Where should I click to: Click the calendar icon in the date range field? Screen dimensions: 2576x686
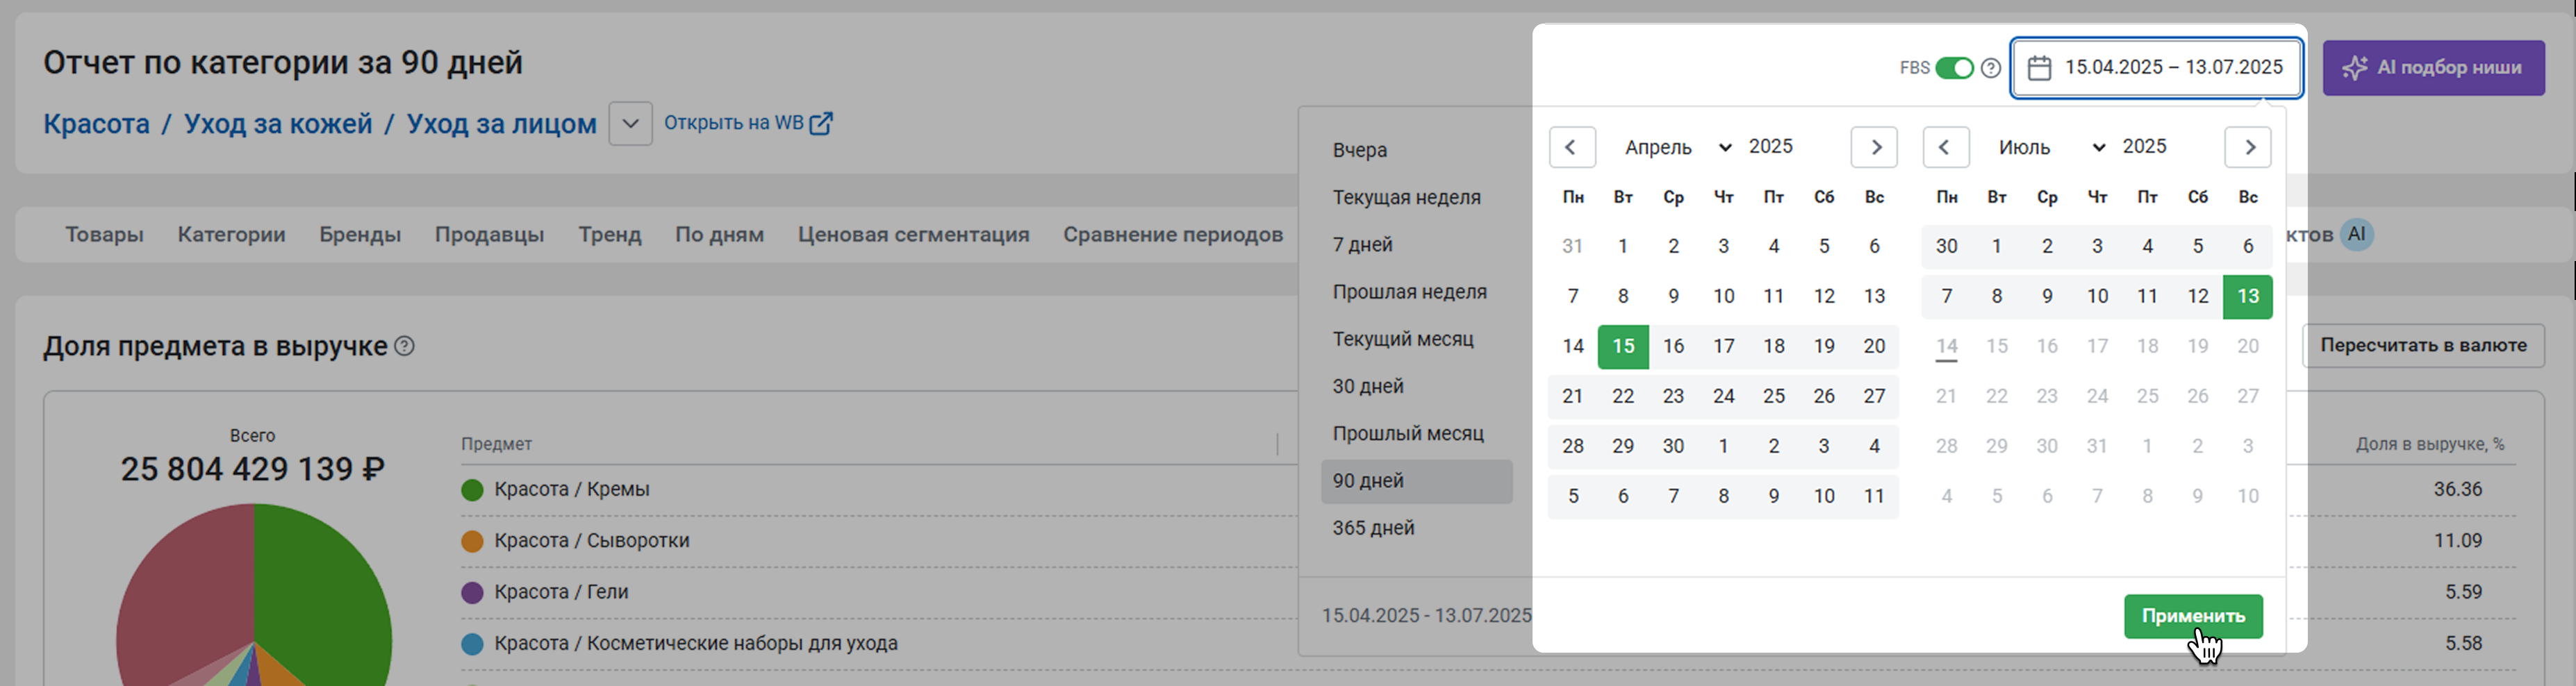pos(2039,68)
